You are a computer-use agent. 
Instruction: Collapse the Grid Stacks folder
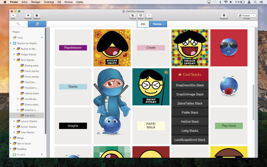pyautogui.click(x=14, y=60)
